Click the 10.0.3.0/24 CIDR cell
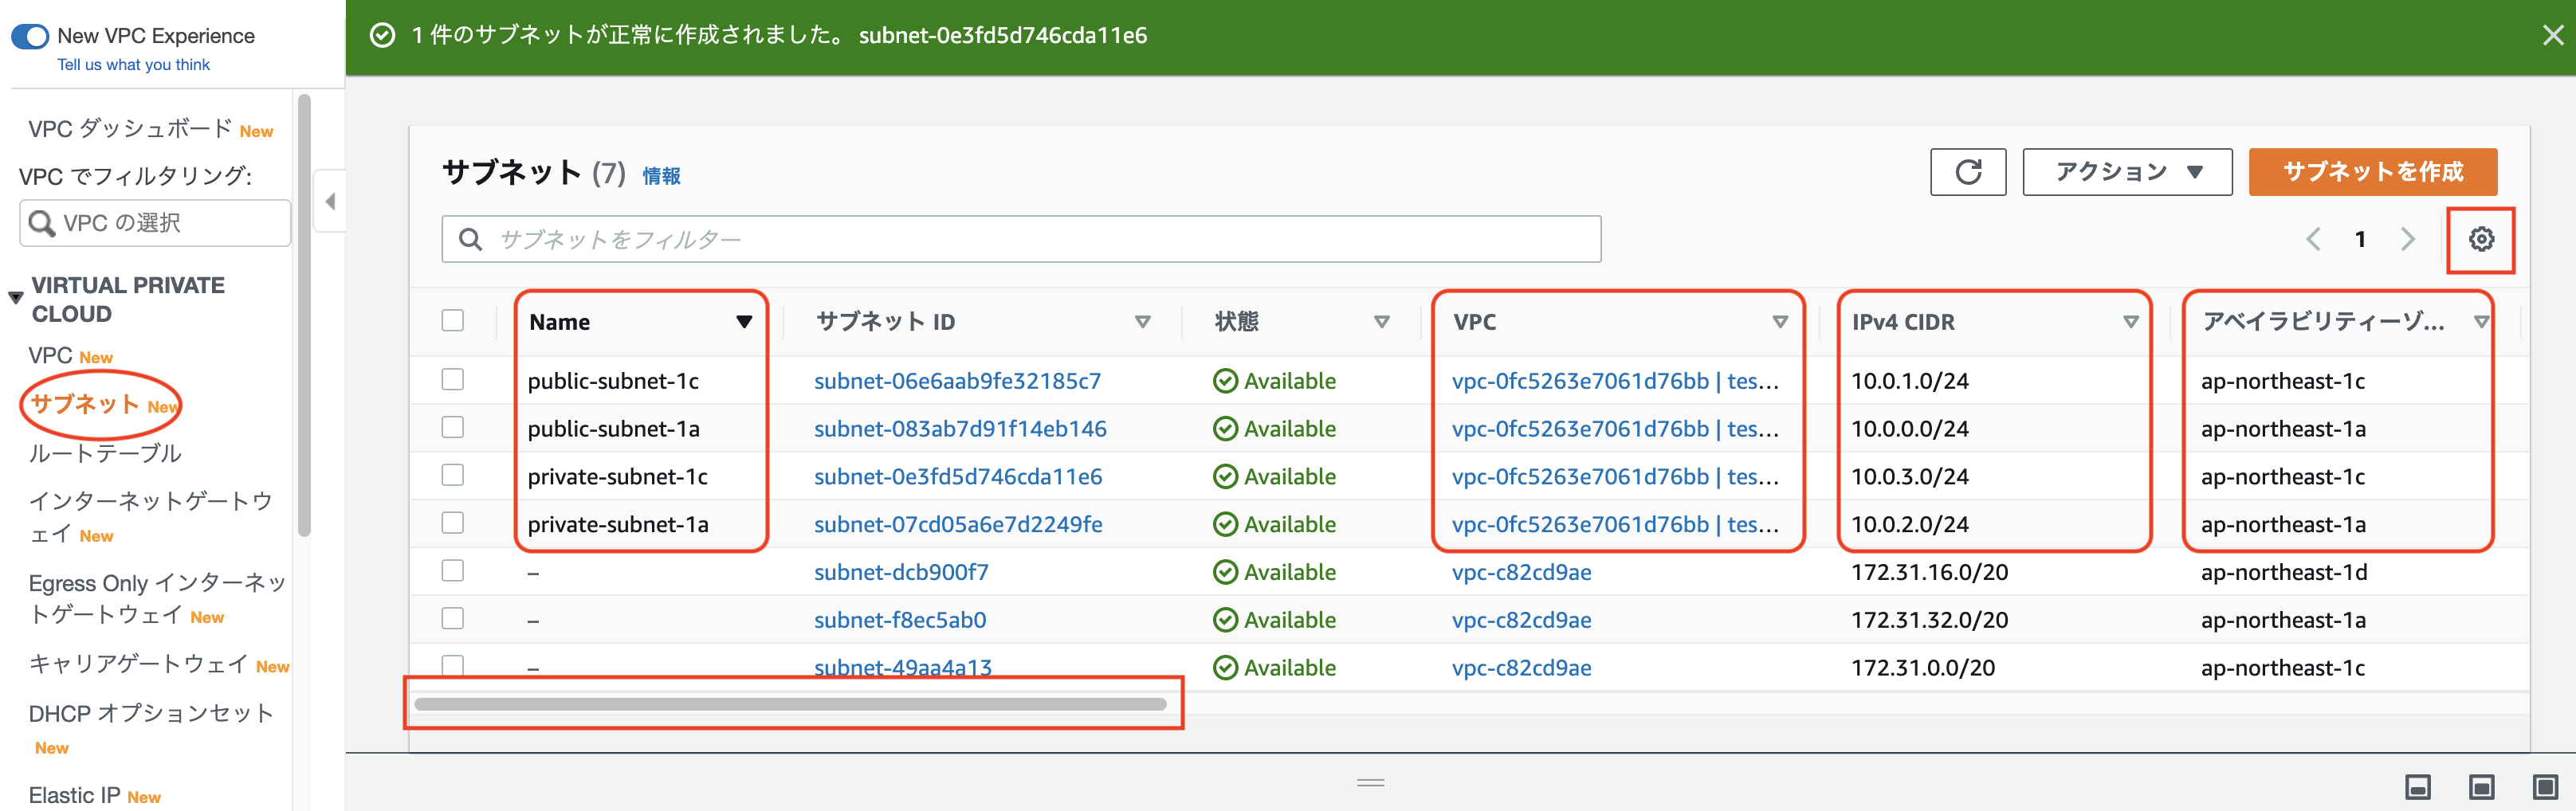This screenshot has width=2576, height=811. click(x=1909, y=477)
